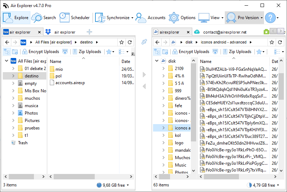The height and width of the screenshot is (192, 287).
Task: Expand the 'destino' tree folder
Action: 13,76
